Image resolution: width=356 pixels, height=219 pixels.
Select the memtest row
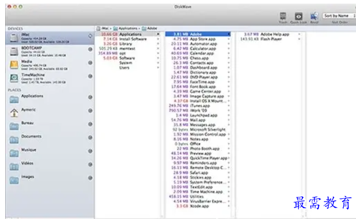click(128, 48)
